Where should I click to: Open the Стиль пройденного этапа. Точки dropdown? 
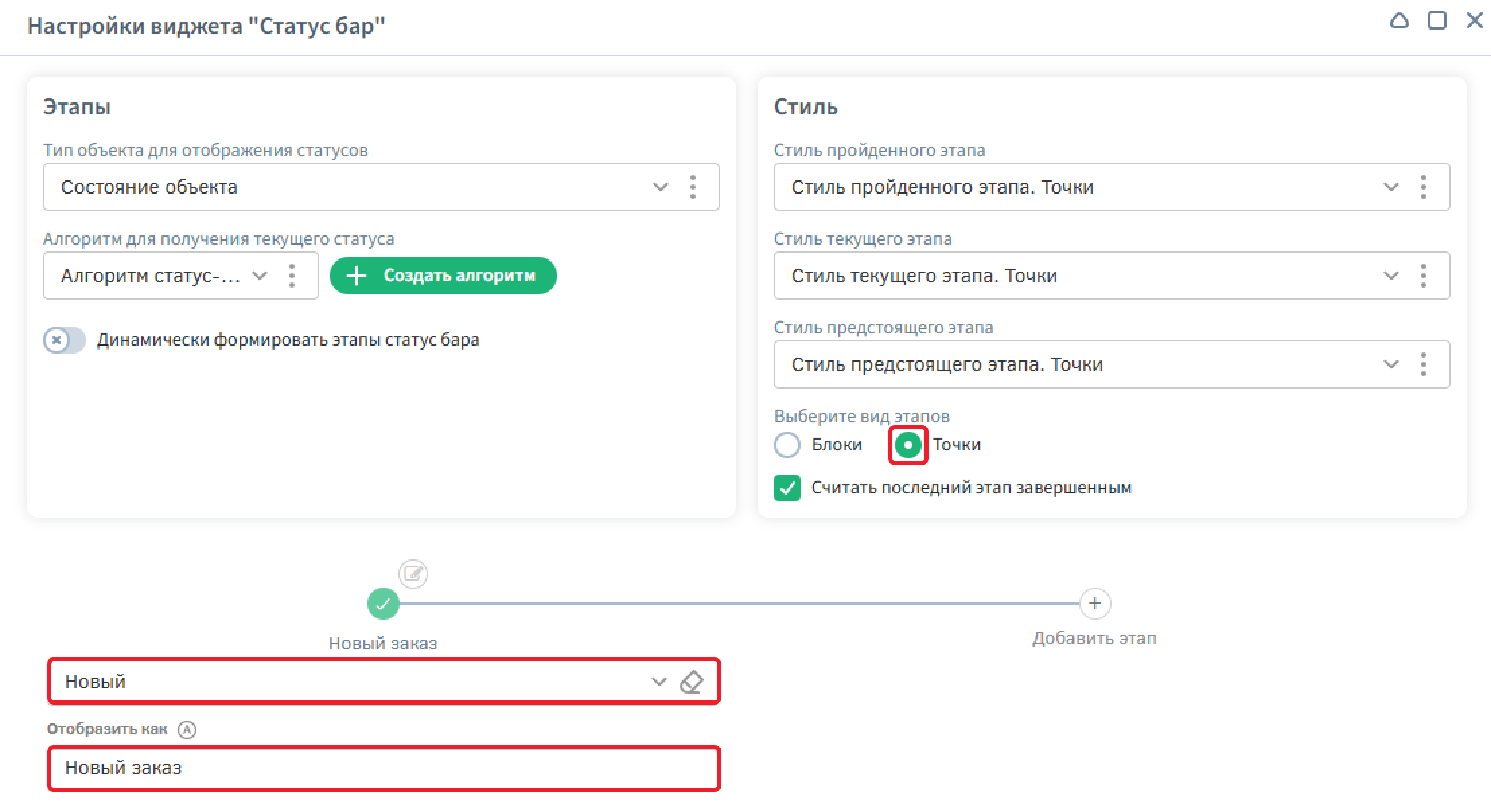[x=1391, y=187]
